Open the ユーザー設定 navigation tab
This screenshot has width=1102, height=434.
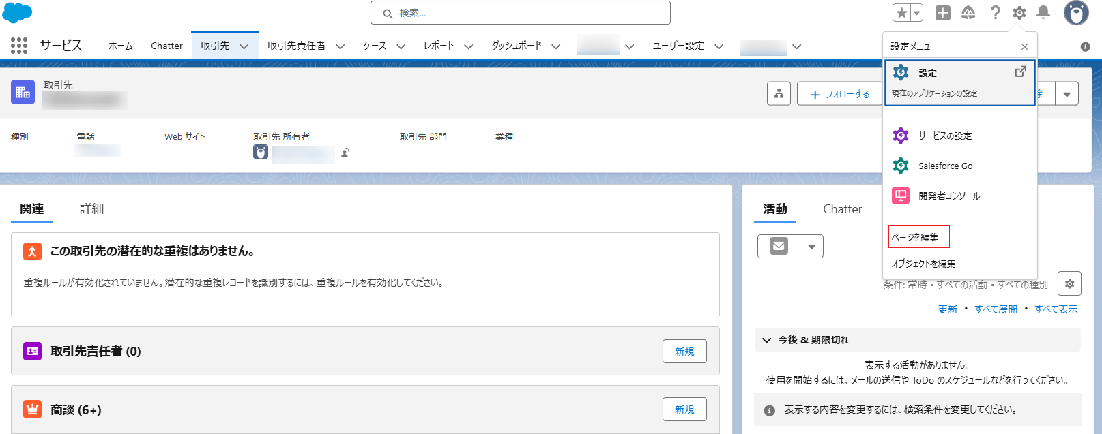[678, 46]
